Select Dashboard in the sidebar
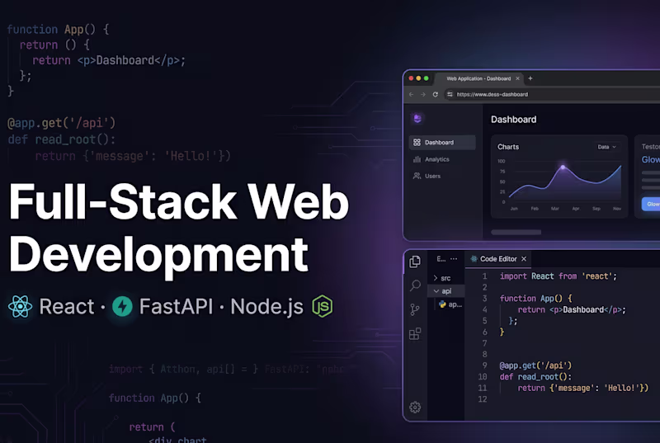The image size is (660, 443). [x=442, y=142]
